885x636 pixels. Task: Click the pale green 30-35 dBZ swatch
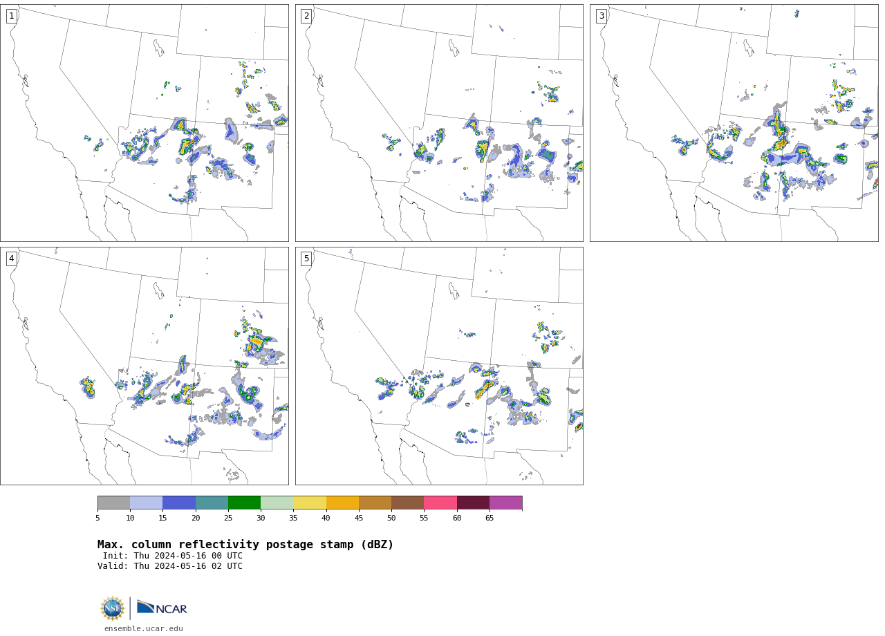coord(277,503)
